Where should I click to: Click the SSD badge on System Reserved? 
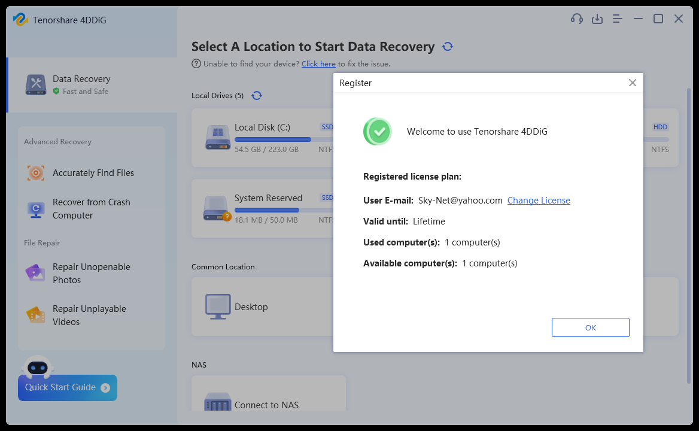327,198
